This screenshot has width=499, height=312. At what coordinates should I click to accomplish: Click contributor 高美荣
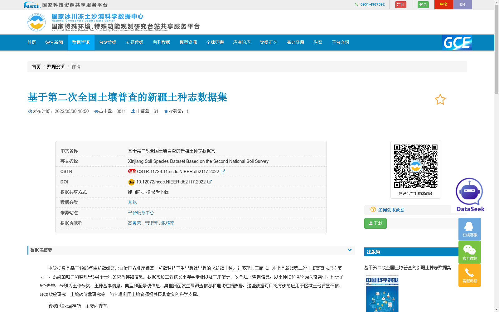click(x=134, y=223)
